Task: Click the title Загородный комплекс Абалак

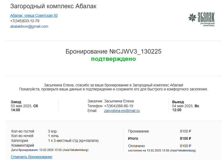Action: 53,6
